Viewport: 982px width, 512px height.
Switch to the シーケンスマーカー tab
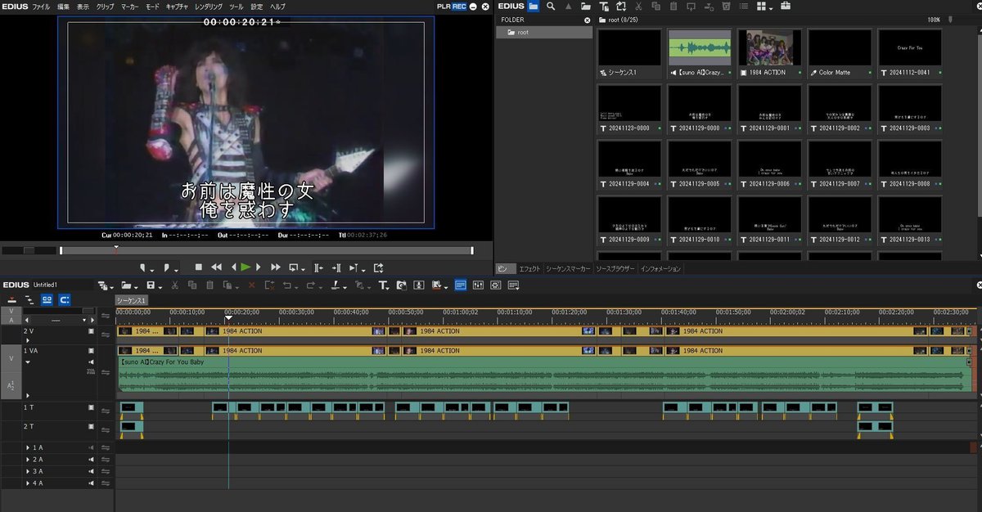click(x=568, y=268)
